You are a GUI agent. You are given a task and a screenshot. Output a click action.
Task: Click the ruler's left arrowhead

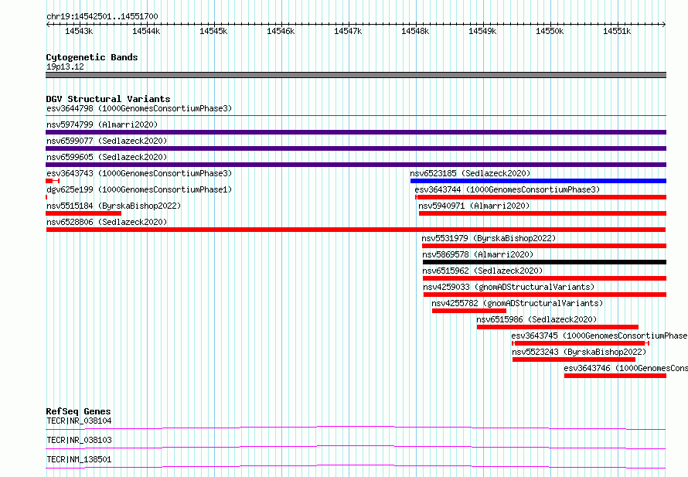[x=48, y=25]
